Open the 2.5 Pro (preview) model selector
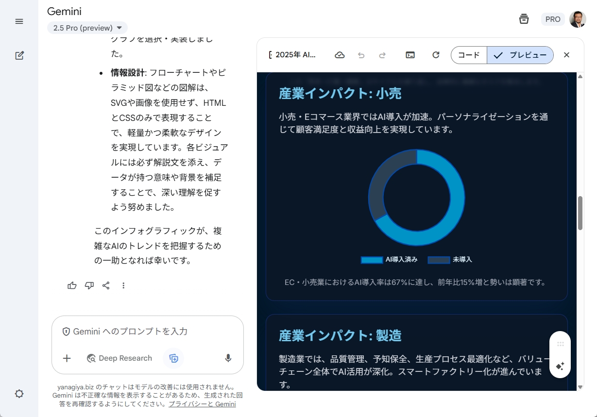Screen dimensions: 597x417 coord(87,28)
